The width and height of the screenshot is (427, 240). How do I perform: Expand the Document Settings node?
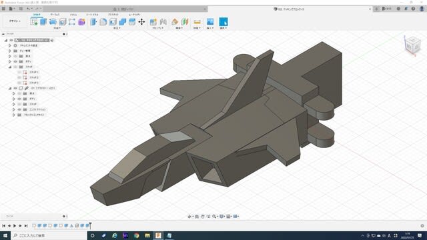[x=10, y=45]
